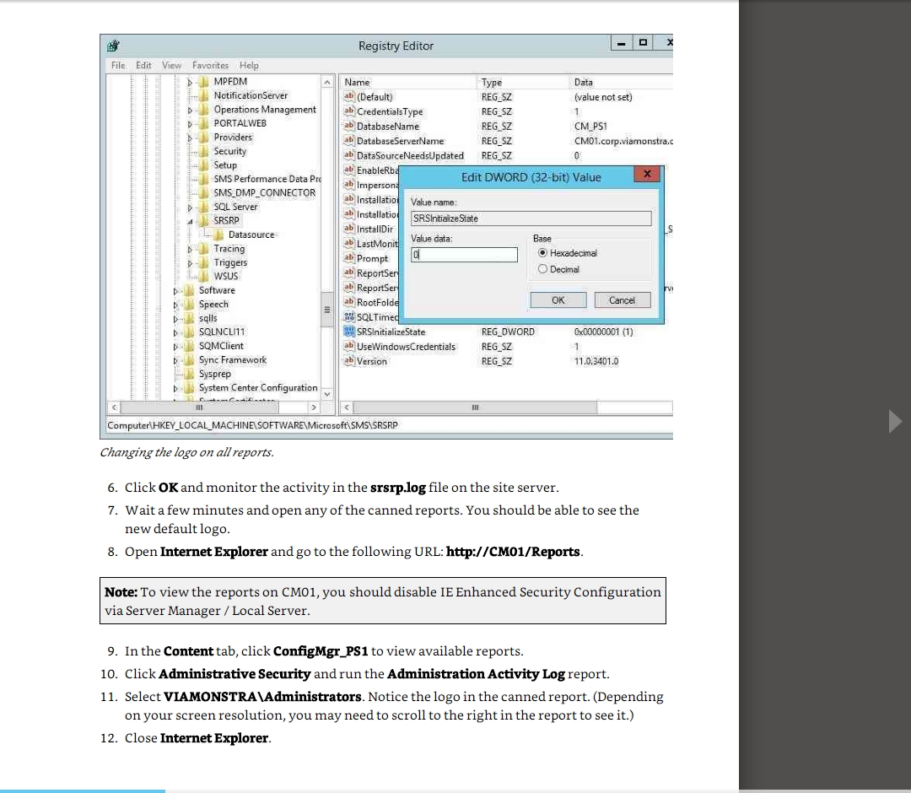Image resolution: width=911 pixels, height=793 pixels.
Task: Click the Value data input field
Action: point(464,255)
